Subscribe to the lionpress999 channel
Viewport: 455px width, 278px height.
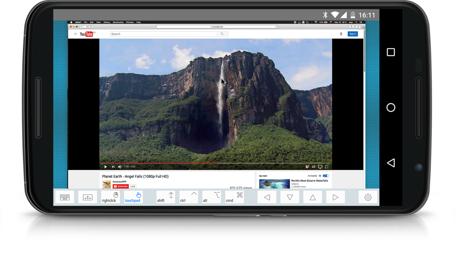[120, 187]
